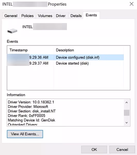Confirm with the OK button

click(x=94, y=150)
